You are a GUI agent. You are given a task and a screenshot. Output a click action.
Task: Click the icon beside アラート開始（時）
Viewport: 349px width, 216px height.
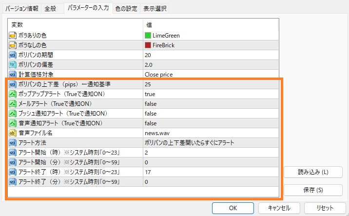pos(13,152)
